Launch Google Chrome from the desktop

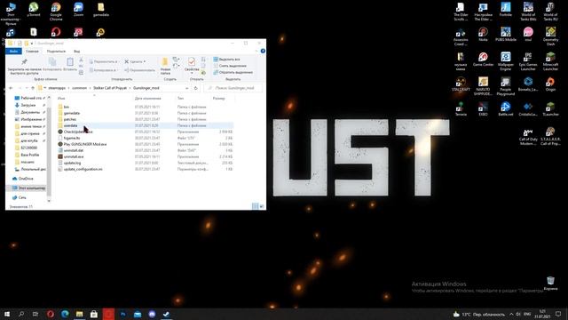point(56,11)
